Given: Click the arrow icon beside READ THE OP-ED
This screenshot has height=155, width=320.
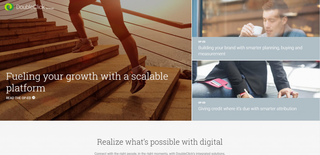Looking at the screenshot, I should tap(34, 98).
